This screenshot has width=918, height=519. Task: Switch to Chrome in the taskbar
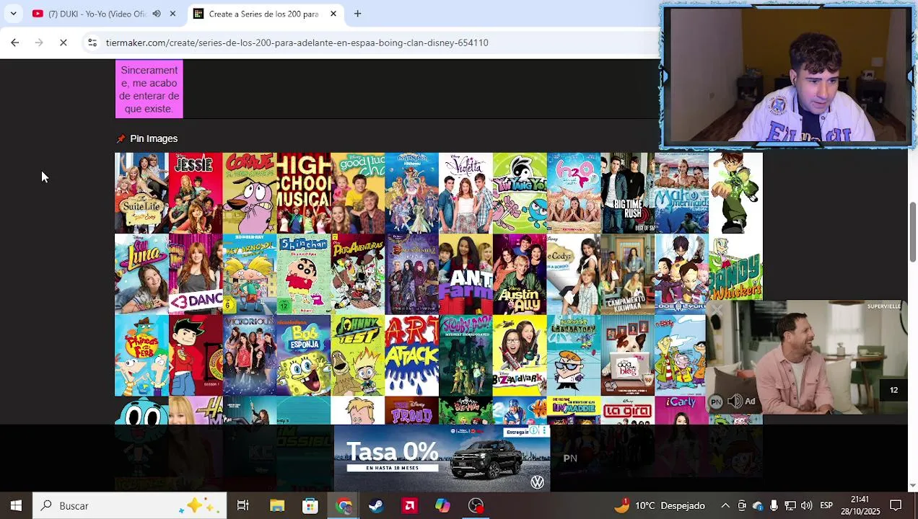click(x=344, y=505)
